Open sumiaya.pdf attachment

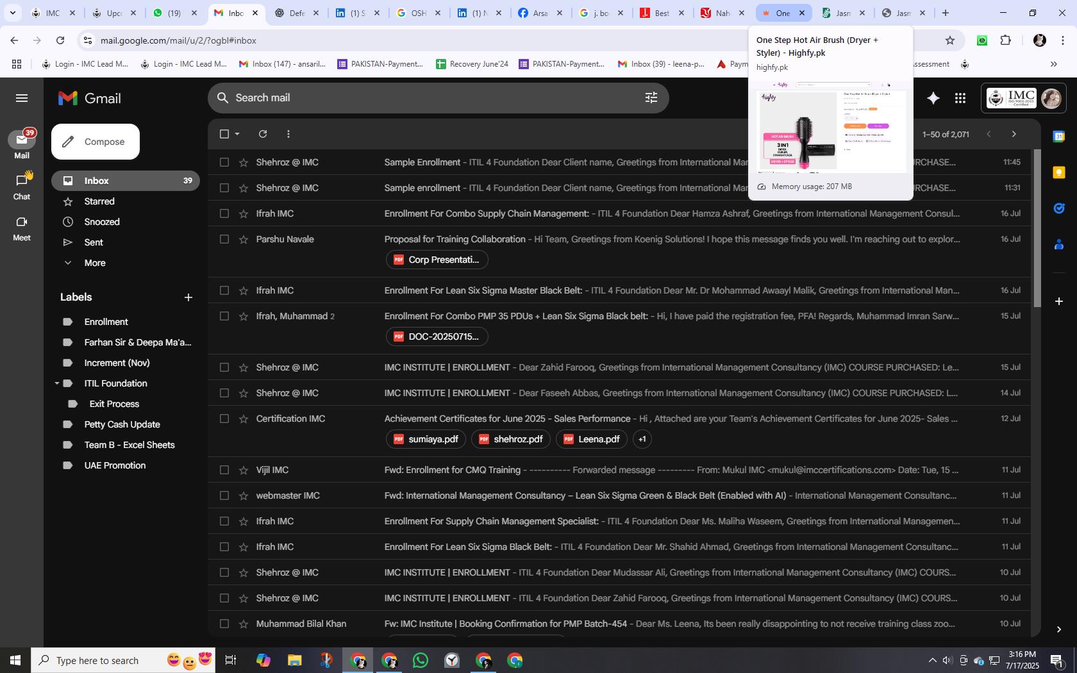click(x=426, y=439)
